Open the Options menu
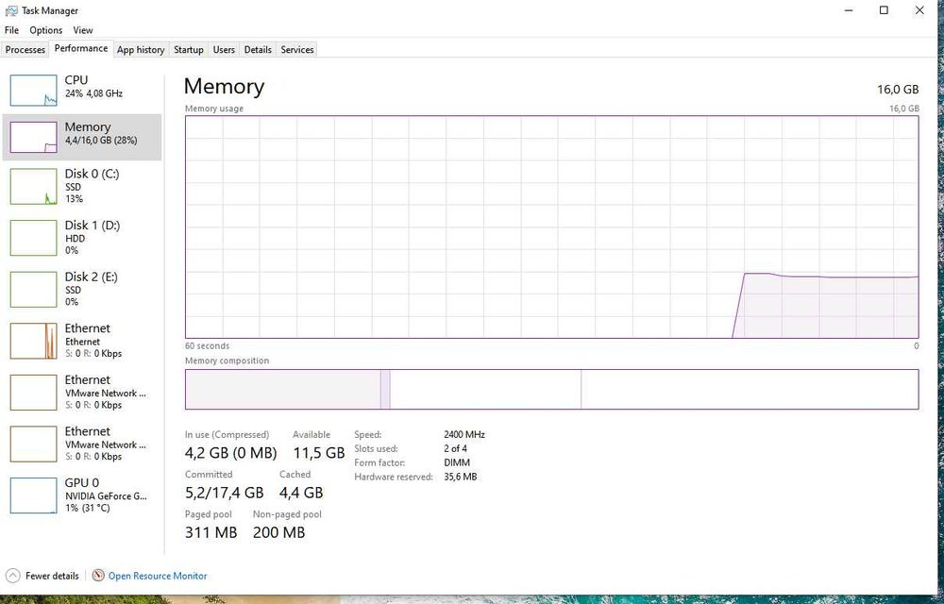This screenshot has height=604, width=944. 45,30
